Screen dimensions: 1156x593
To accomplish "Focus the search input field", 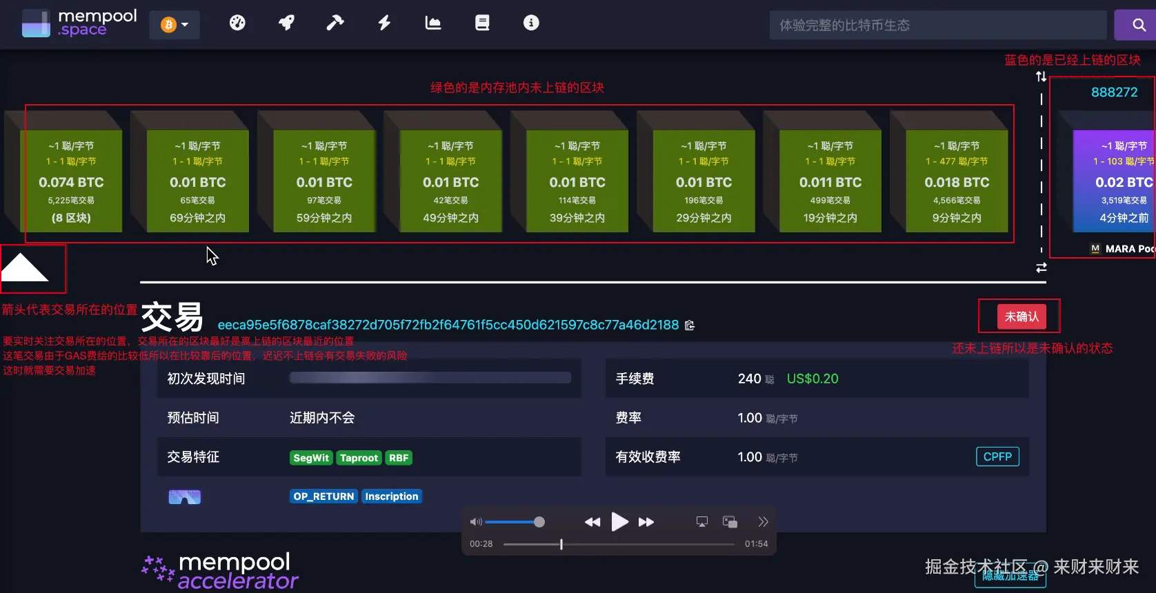I will pyautogui.click(x=938, y=25).
